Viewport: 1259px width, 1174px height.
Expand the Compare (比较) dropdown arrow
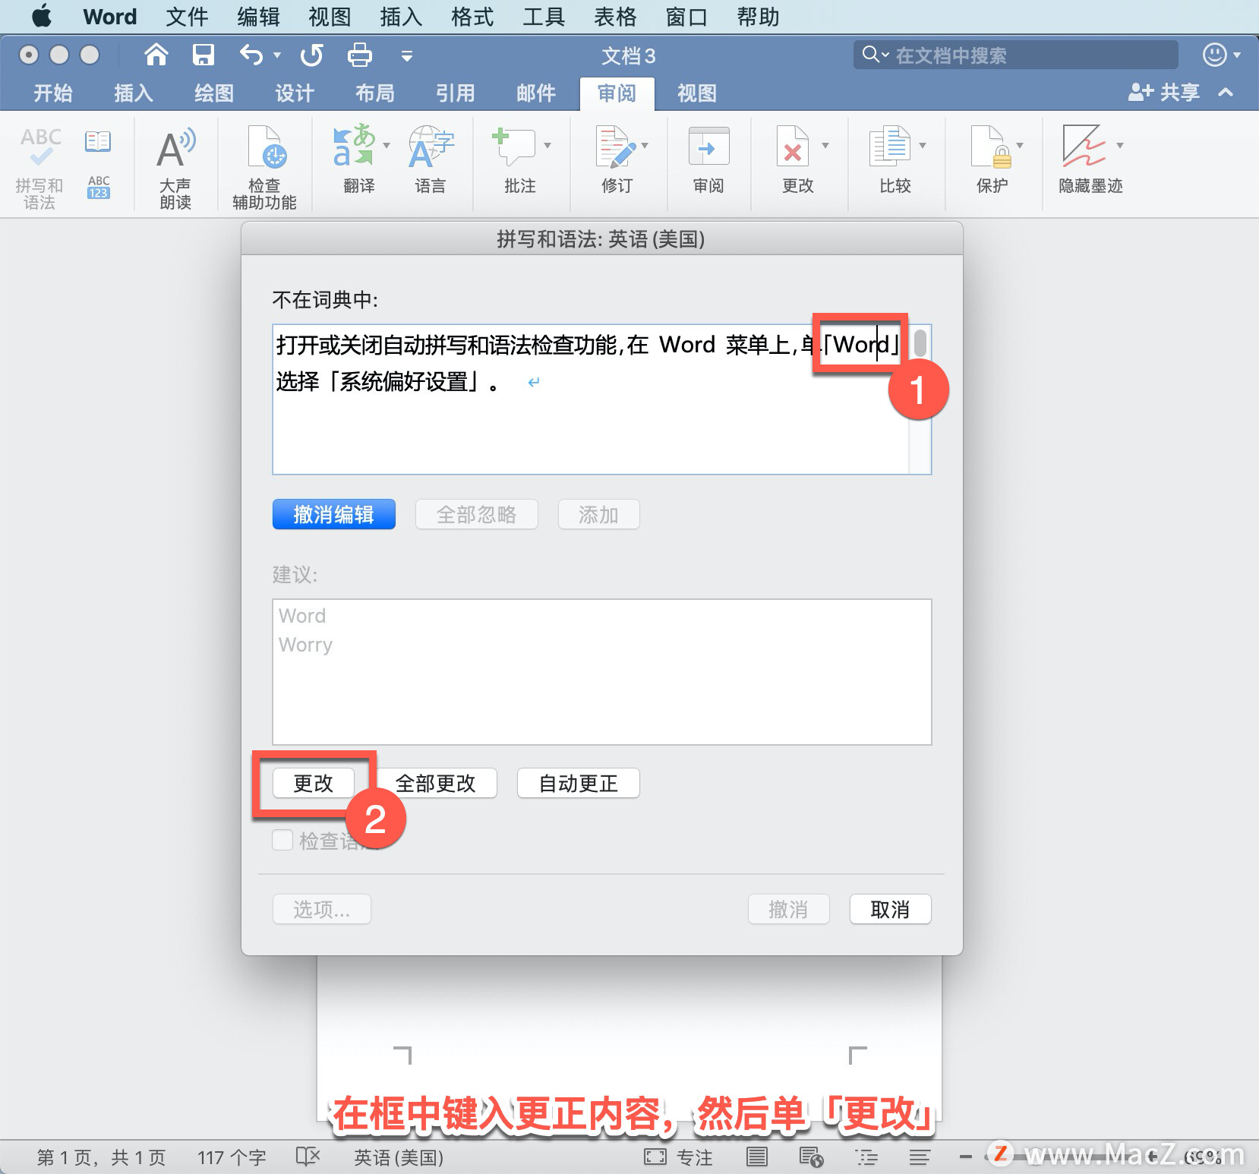[x=923, y=145]
